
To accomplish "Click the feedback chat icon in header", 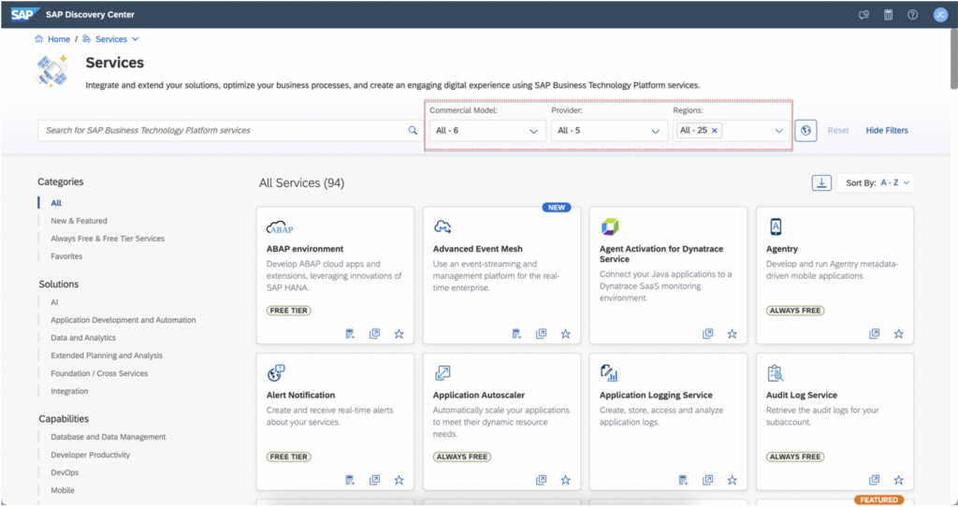I will (x=864, y=14).
